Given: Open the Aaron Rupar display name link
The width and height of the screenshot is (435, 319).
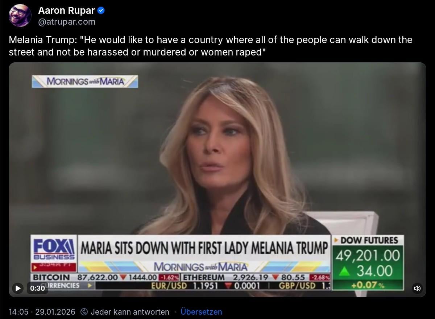Looking at the screenshot, I should tap(66, 11).
